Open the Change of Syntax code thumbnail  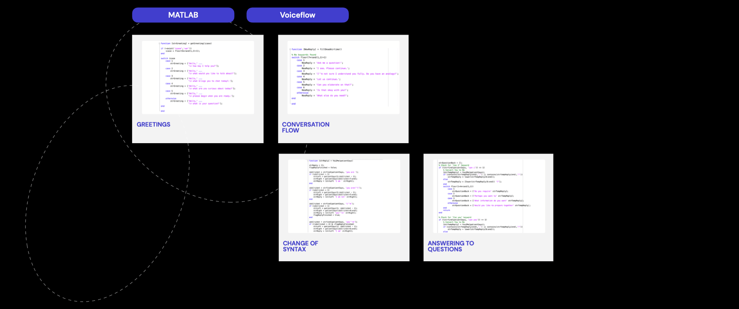click(344, 196)
